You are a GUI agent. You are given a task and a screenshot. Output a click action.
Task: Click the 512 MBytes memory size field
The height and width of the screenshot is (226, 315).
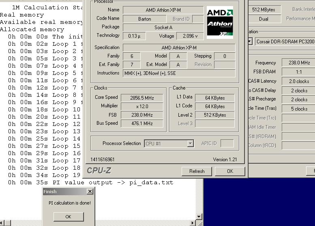pyautogui.click(x=264, y=10)
